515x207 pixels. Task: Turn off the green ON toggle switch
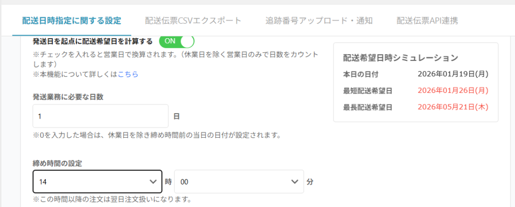pyautogui.click(x=177, y=41)
